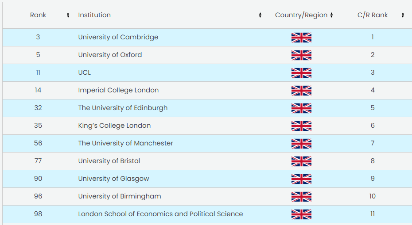Image resolution: width=412 pixels, height=225 pixels.
Task: Click the C/R Rank sort arrows
Action: [x=403, y=15]
